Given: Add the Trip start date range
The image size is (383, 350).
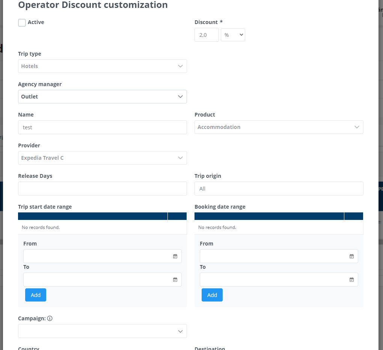Looking at the screenshot, I should pyautogui.click(x=36, y=295).
